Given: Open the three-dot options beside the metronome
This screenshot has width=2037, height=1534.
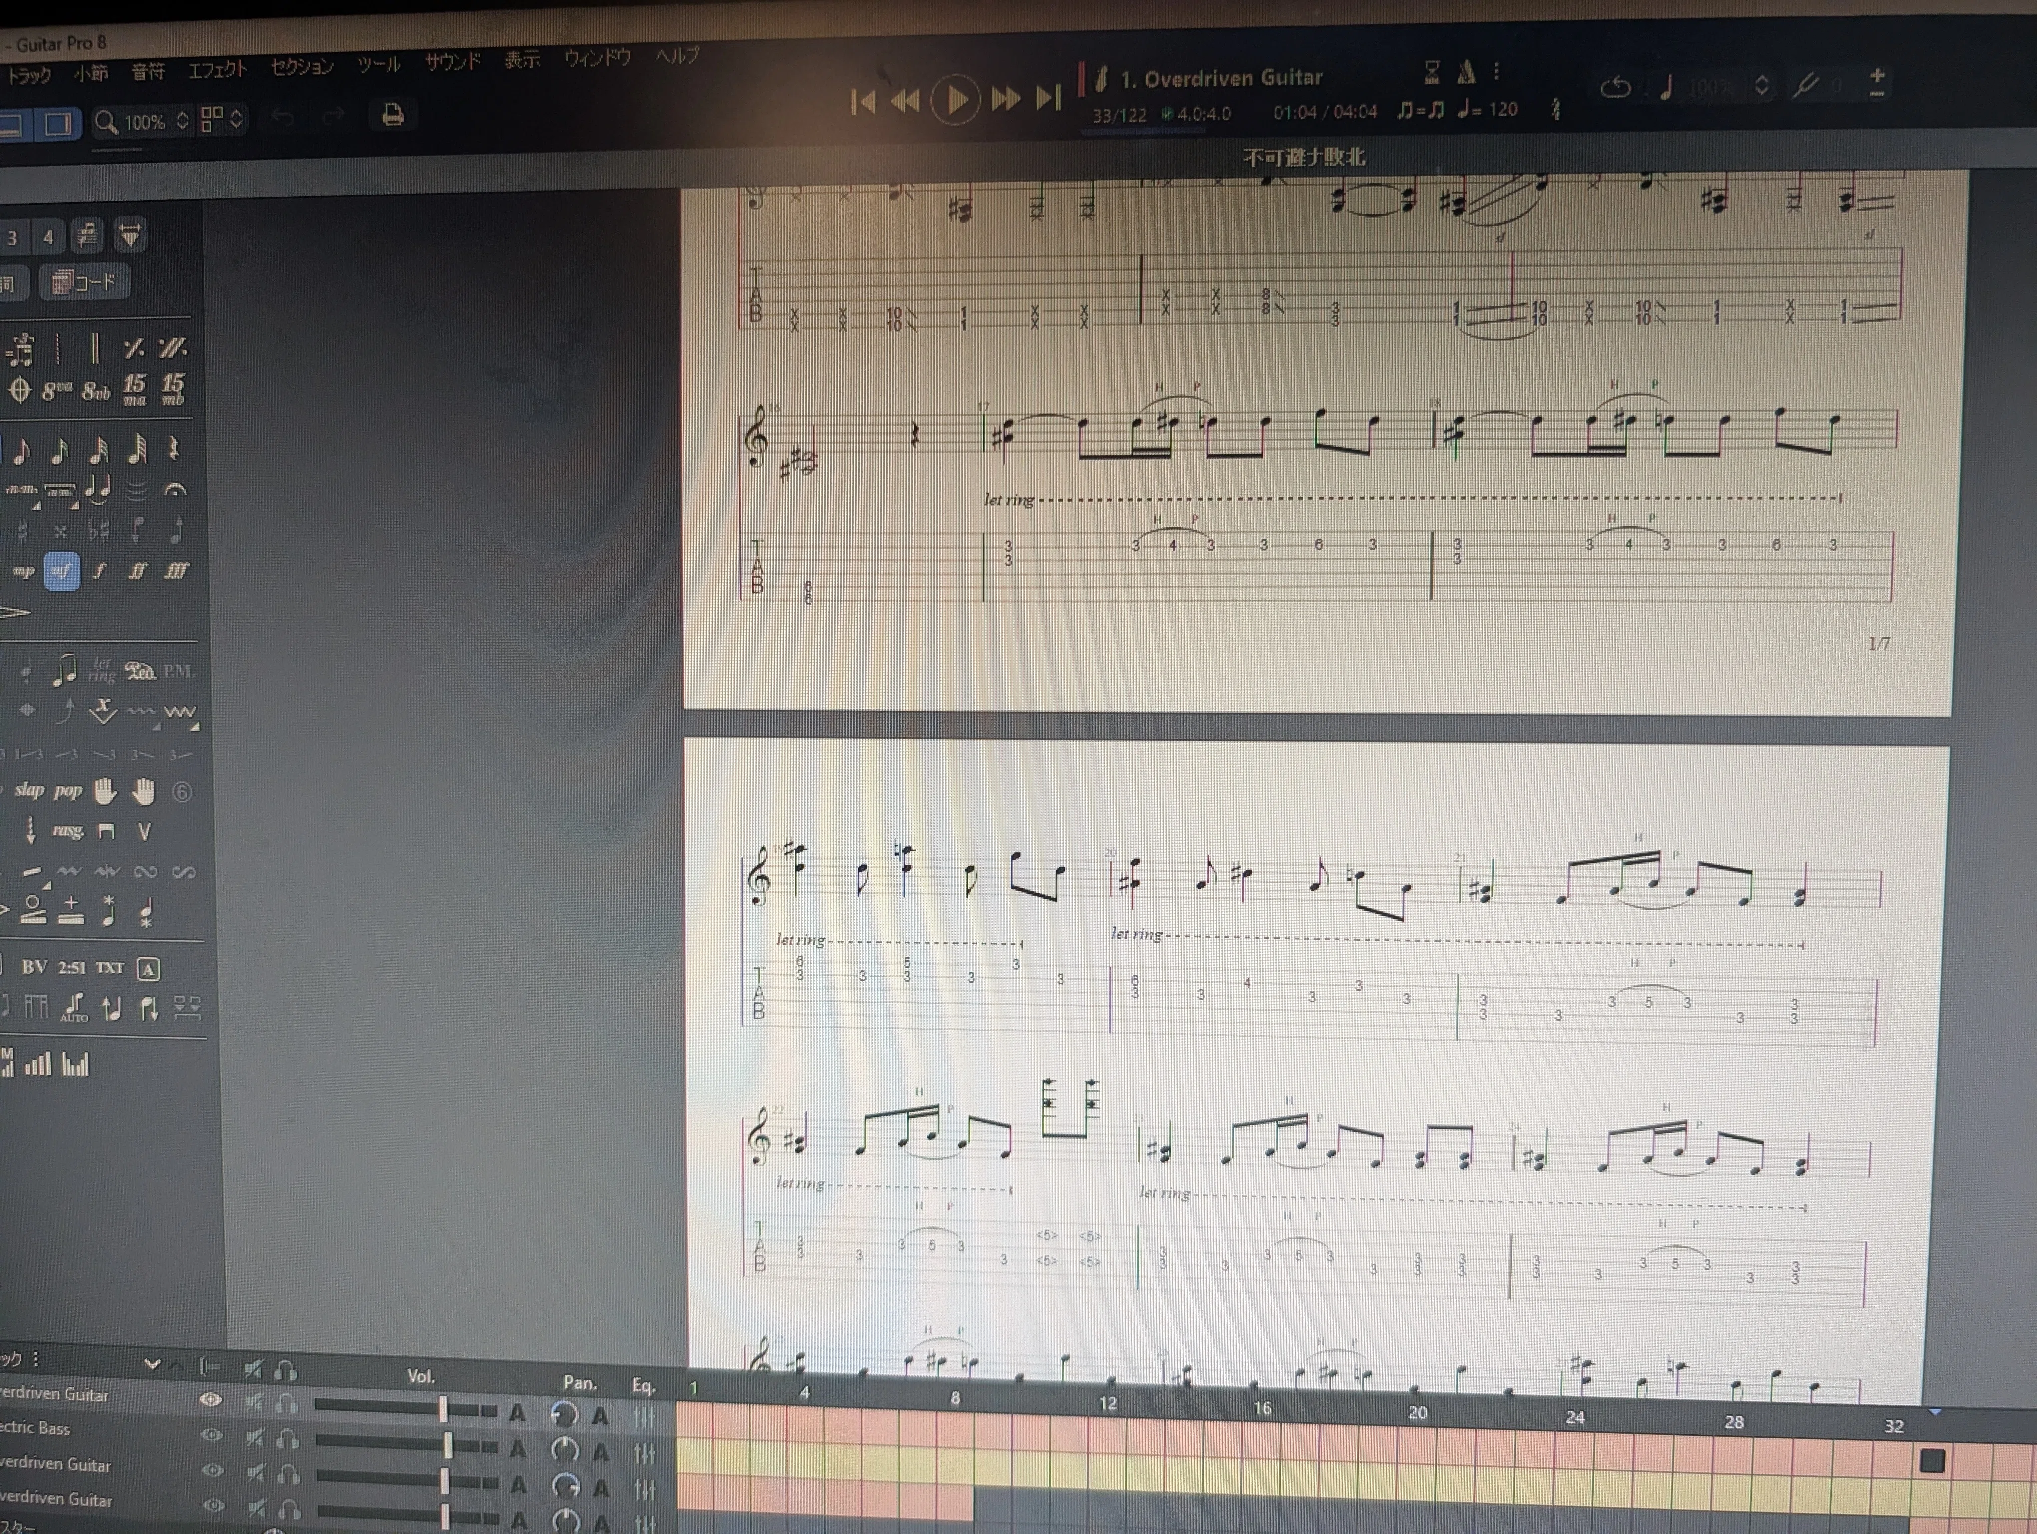Looking at the screenshot, I should point(1496,70).
